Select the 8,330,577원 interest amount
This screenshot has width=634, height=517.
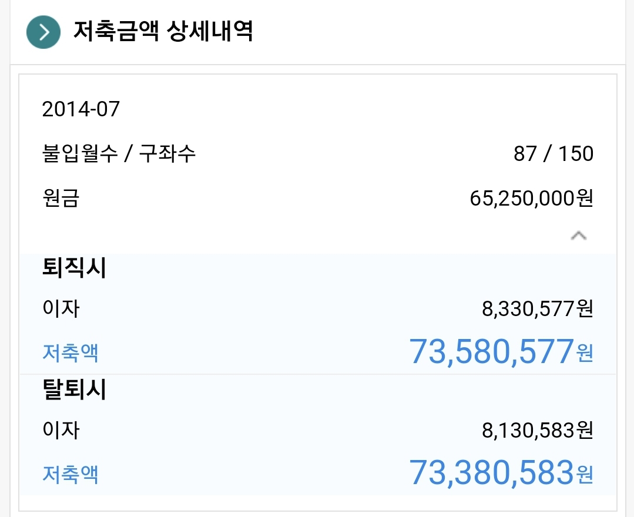pos(537,308)
